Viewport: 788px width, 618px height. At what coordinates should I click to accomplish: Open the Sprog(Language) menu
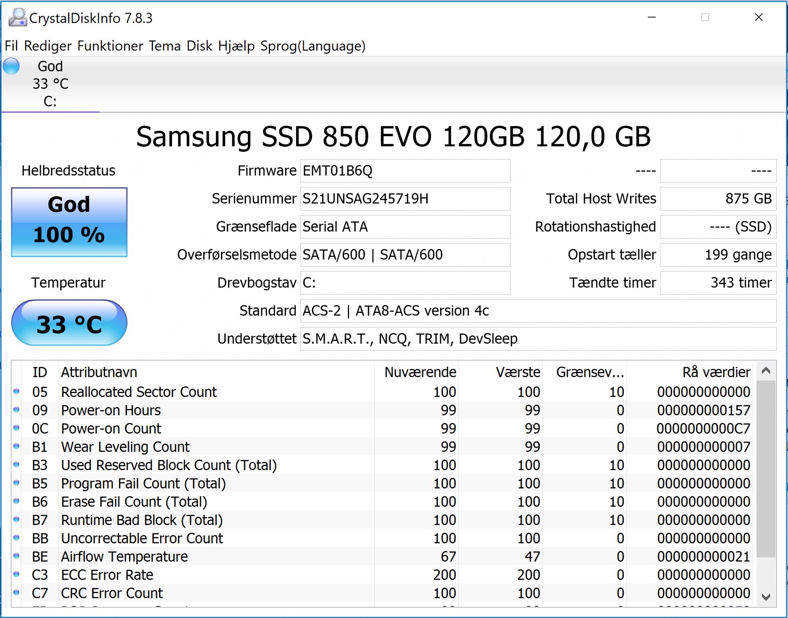(313, 46)
